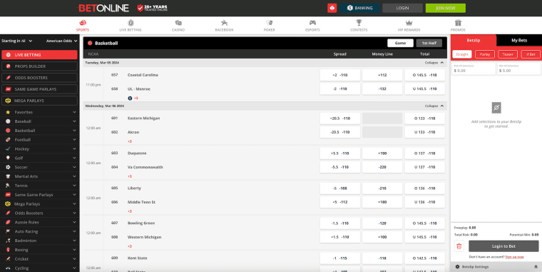Screen dimensions: 542x272
Task: Click the Baseball icon in sidebar
Action: coord(8,121)
